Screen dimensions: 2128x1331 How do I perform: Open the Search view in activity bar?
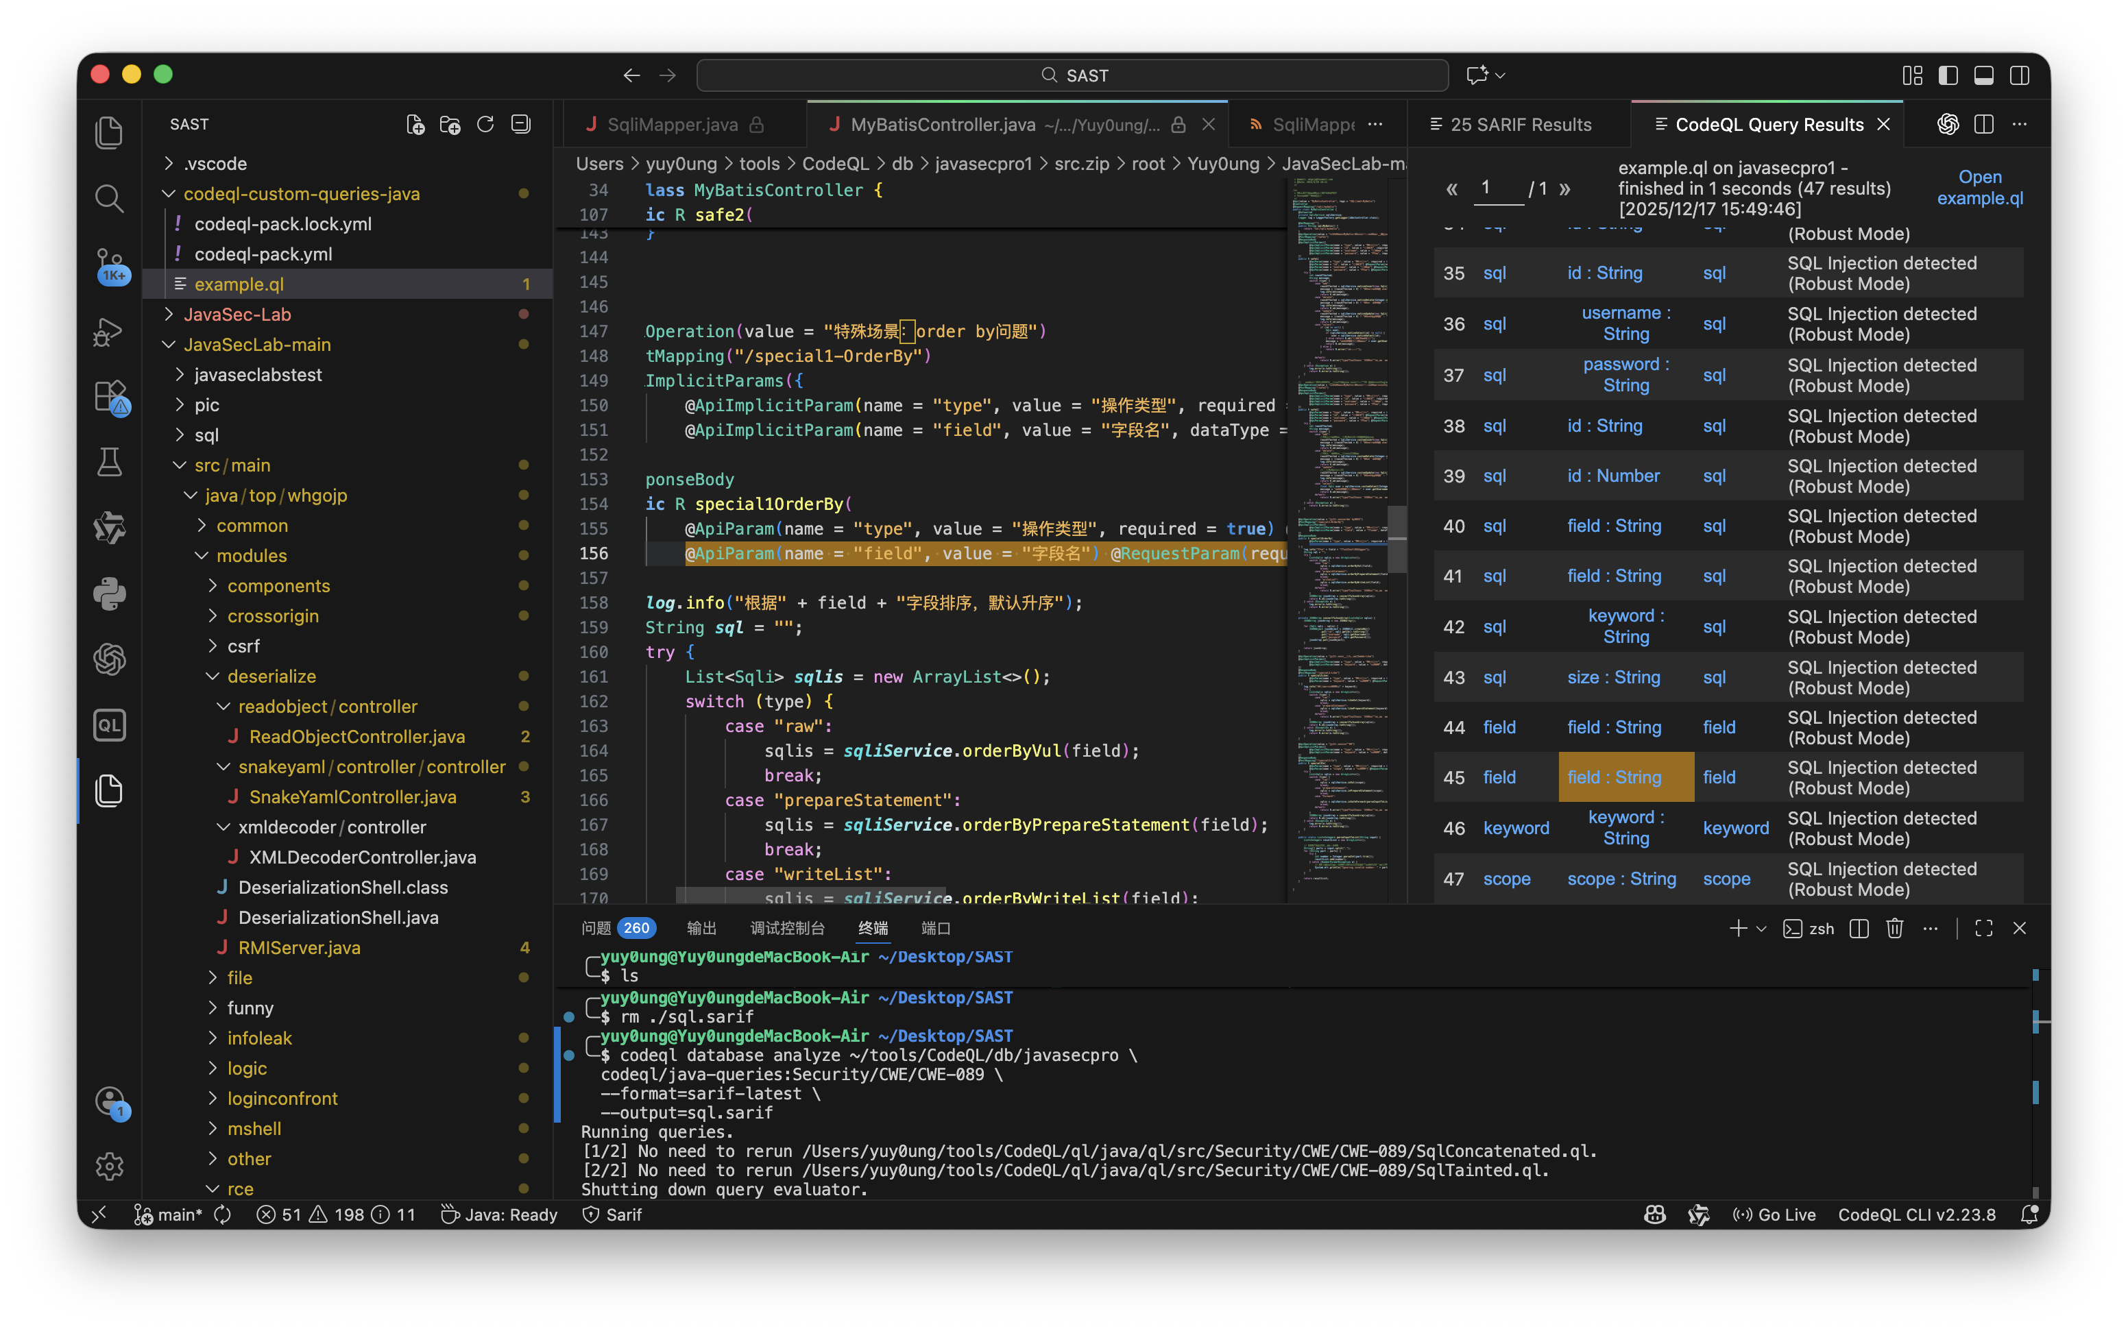(x=109, y=198)
